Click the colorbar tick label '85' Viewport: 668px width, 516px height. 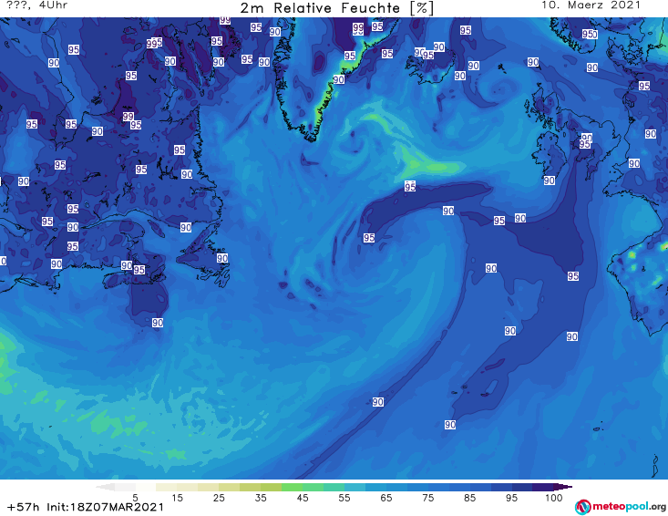tap(469, 498)
